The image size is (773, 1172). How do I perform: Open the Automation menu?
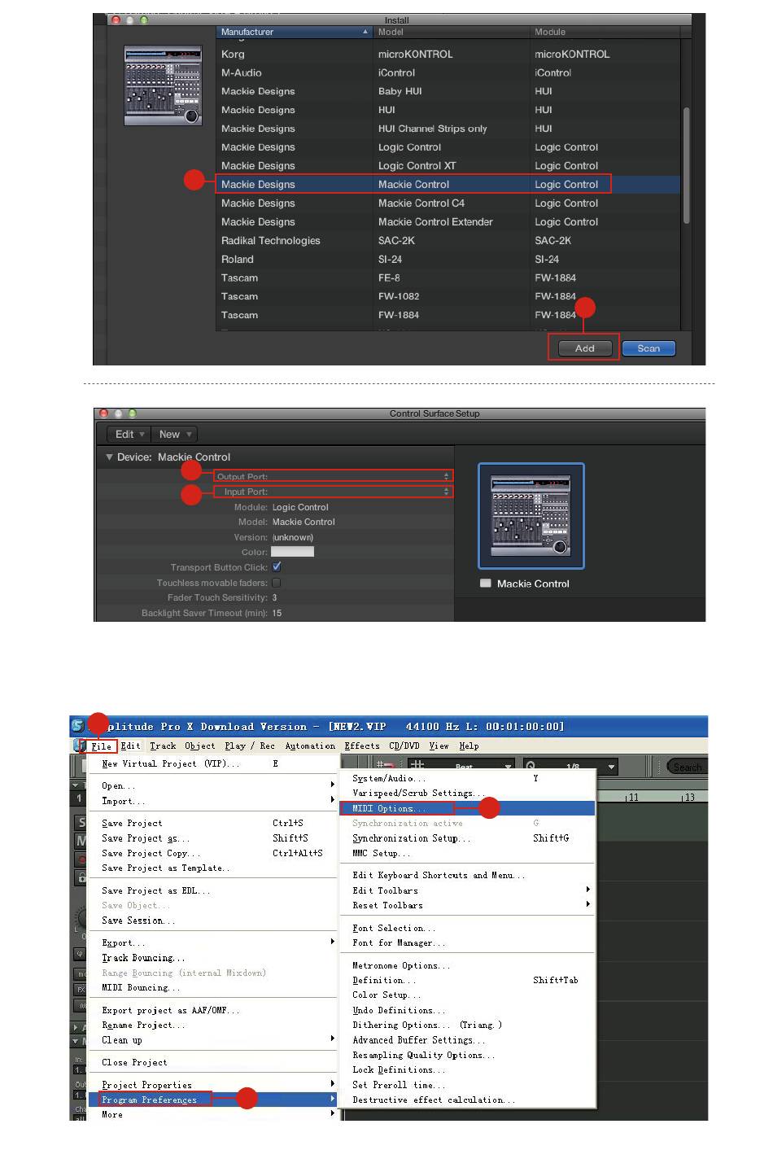(x=310, y=746)
